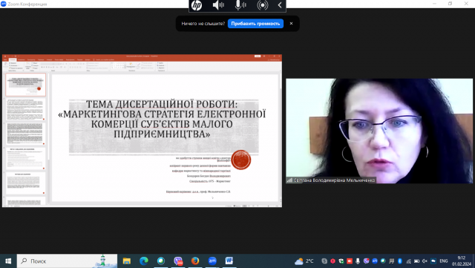Select the fifth slide thumbnail in shared PowerPoint
The height and width of the screenshot is (268, 475).
(x=26, y=183)
